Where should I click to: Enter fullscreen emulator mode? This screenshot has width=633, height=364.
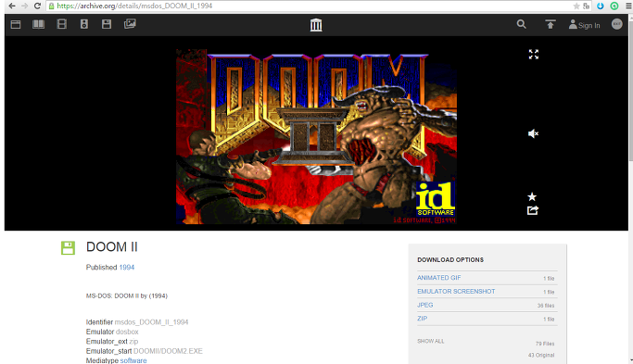tap(534, 55)
